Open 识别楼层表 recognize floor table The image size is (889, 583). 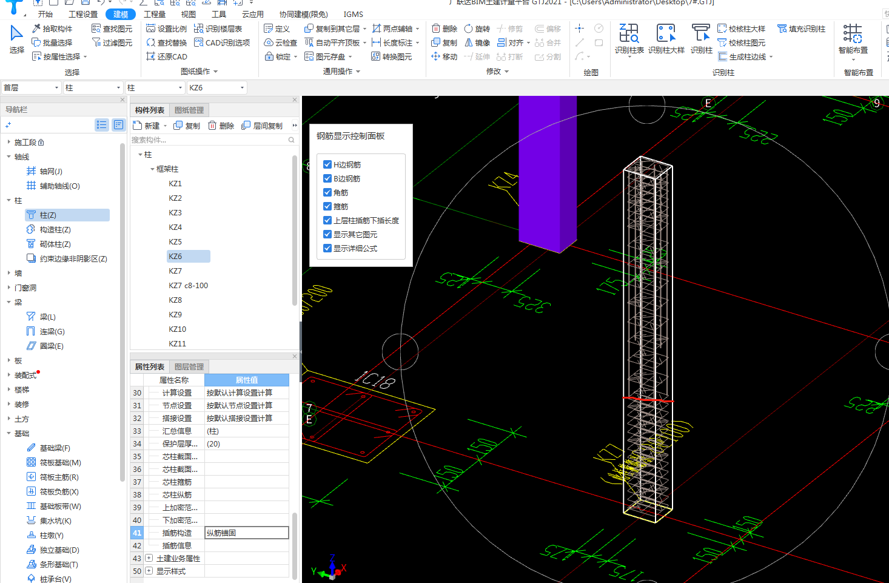coord(218,29)
